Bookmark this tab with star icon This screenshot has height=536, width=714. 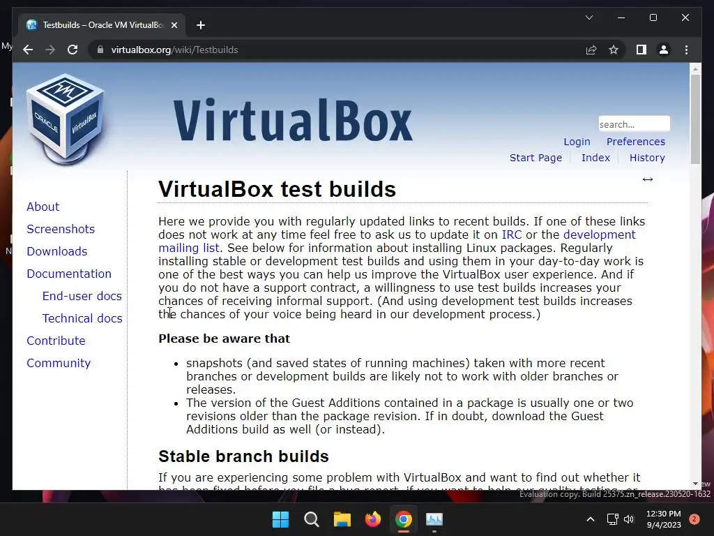[614, 50]
